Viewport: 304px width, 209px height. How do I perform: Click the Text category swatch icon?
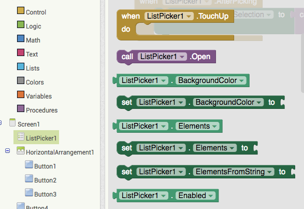pyautogui.click(x=21, y=52)
